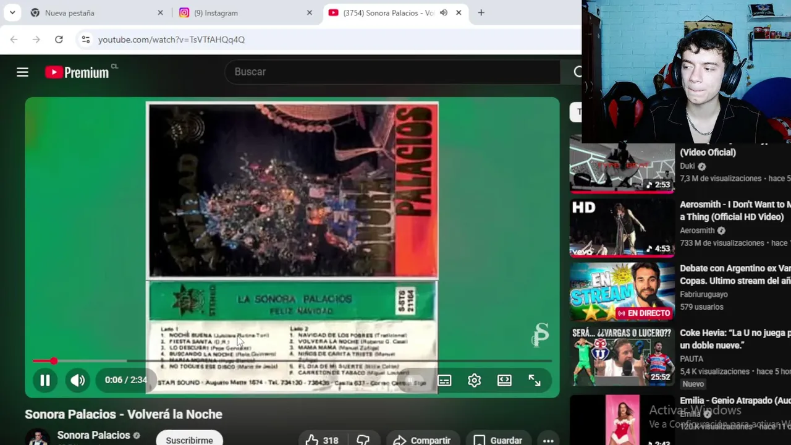
Task: Click the 0:06 / 2:34 time display
Action: pyautogui.click(x=125, y=380)
